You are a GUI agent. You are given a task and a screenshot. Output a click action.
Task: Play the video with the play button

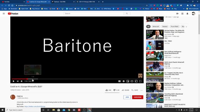coord(13,81)
